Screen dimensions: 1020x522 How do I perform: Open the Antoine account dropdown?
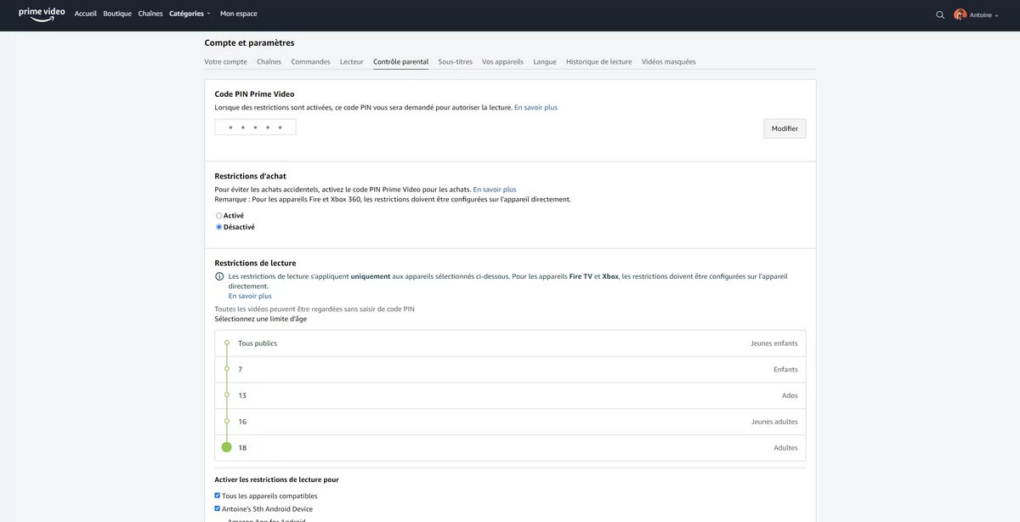tap(984, 14)
